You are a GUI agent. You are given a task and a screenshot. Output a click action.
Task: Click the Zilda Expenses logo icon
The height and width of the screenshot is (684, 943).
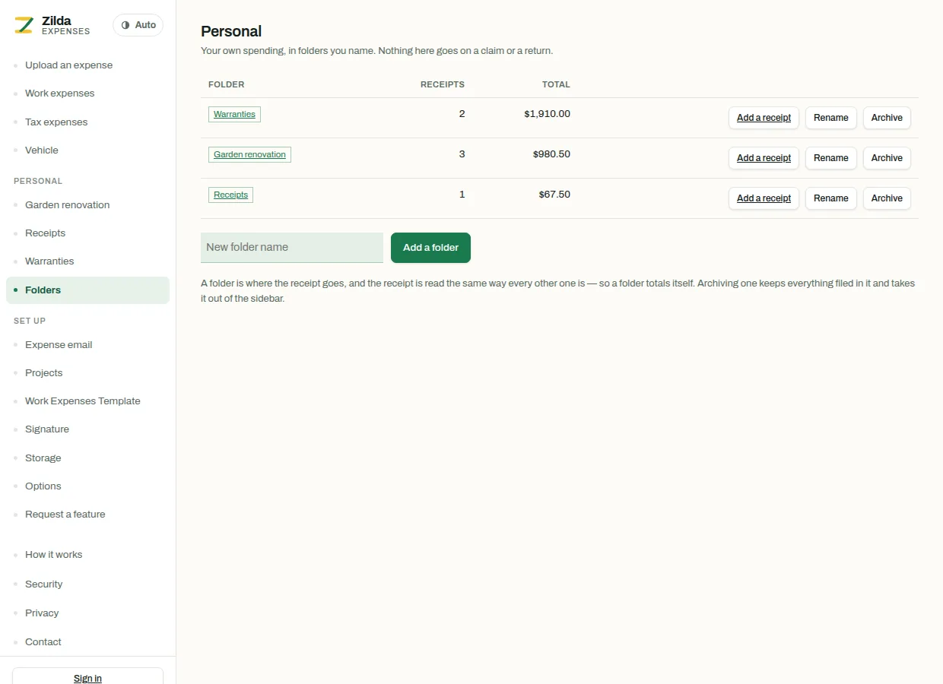coord(24,25)
